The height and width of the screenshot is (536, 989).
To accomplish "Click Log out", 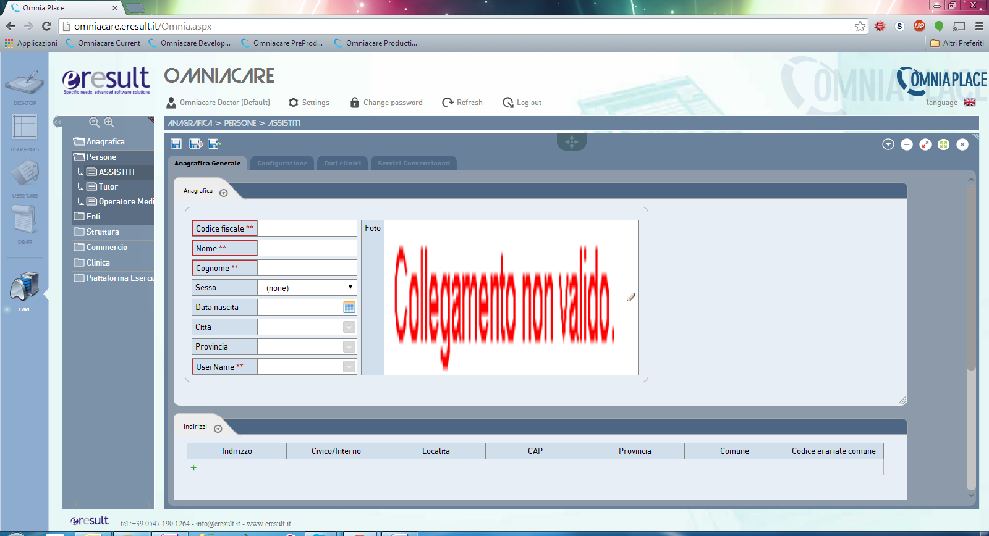I will [x=522, y=103].
